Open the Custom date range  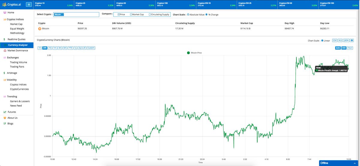click(91, 48)
